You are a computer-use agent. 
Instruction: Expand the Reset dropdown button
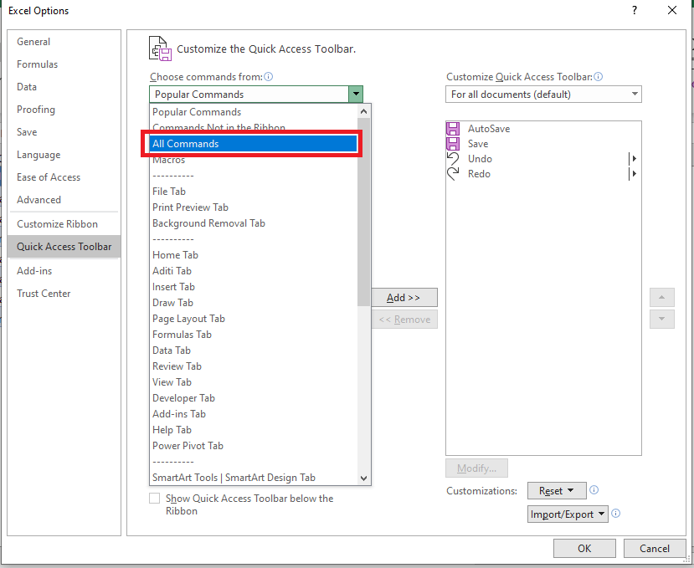(557, 490)
